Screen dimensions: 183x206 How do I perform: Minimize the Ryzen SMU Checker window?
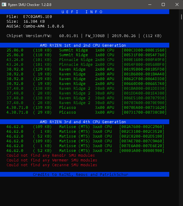[150, 4]
